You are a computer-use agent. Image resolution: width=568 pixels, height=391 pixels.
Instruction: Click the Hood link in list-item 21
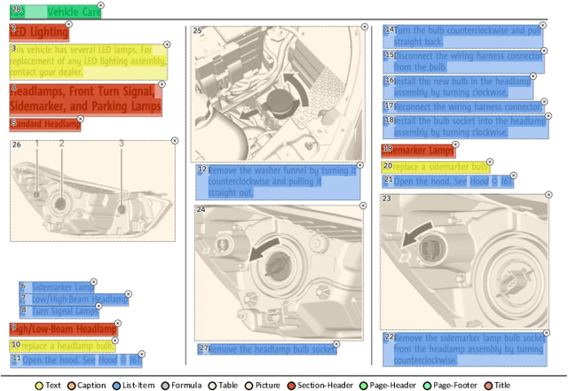(477, 181)
